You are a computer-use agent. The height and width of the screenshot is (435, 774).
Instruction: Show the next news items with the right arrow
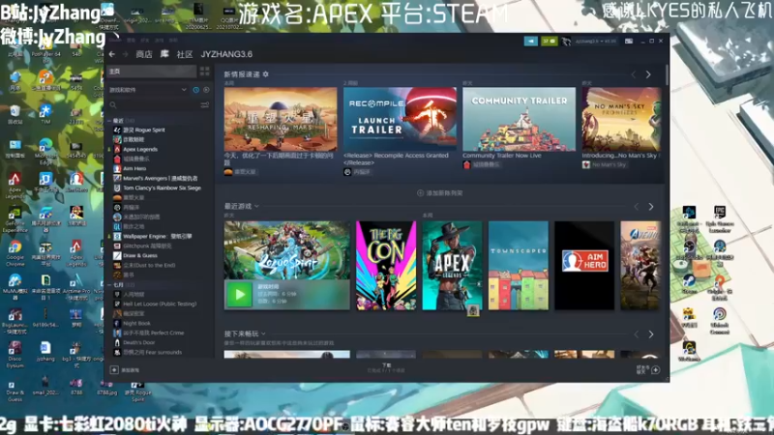pos(648,74)
